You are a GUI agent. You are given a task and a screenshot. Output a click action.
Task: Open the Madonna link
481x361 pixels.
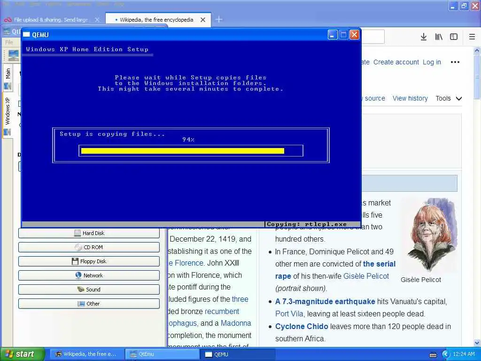[236, 323]
